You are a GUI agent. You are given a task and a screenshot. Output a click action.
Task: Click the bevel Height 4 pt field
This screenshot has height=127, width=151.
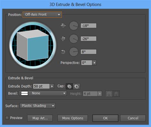[x=90, y=94]
